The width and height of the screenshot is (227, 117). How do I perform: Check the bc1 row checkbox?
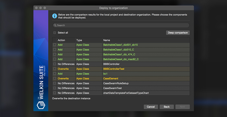coord(54,73)
